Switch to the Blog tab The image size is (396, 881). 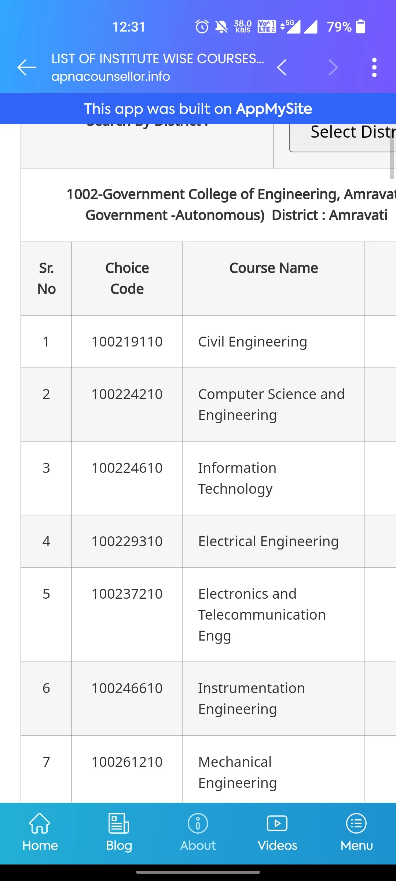119,833
